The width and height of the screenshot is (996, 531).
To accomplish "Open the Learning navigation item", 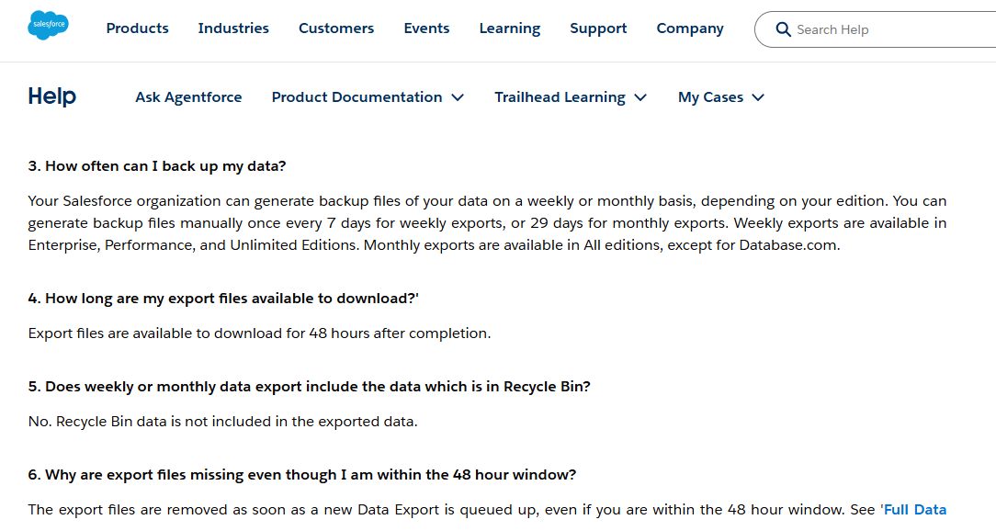I will 509,28.
